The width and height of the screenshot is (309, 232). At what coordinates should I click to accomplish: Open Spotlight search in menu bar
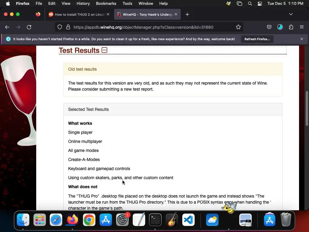[x=250, y=4]
